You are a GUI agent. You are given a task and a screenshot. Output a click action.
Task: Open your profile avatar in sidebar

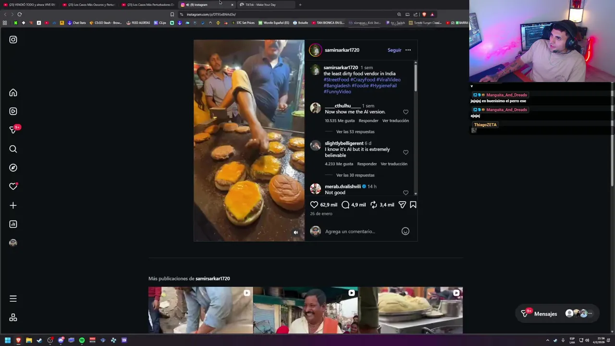pyautogui.click(x=13, y=243)
